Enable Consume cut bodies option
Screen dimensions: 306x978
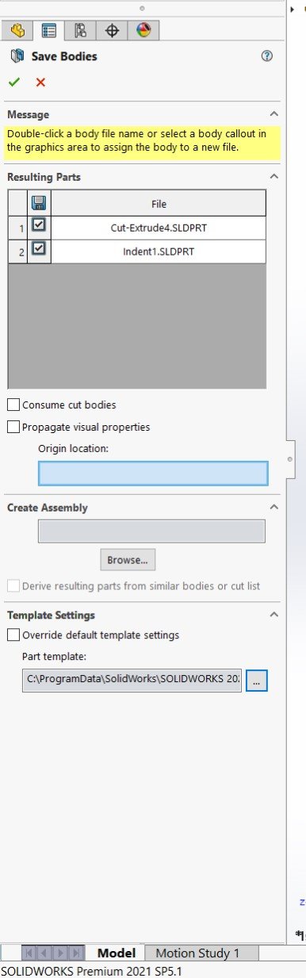(x=13, y=405)
